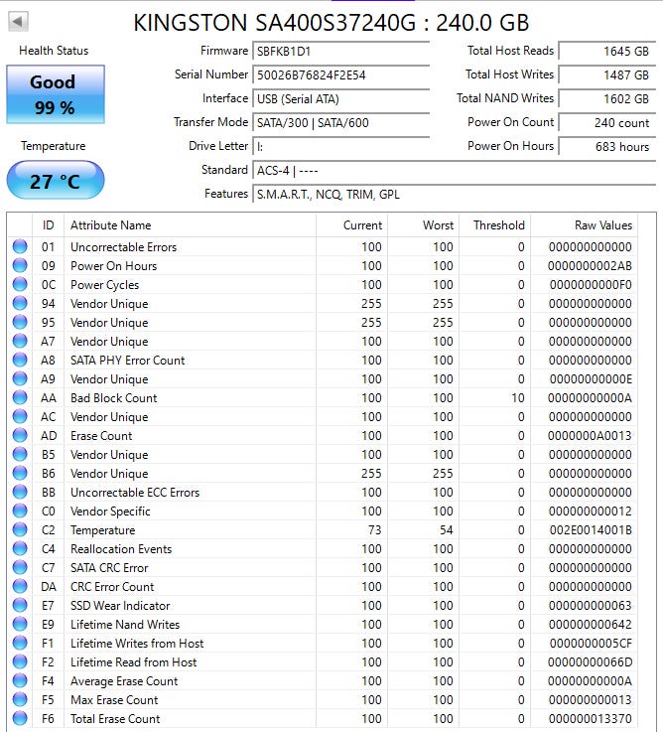Click the status circle for SATA PHY Error Count
The height and width of the screenshot is (732, 663).
20,360
